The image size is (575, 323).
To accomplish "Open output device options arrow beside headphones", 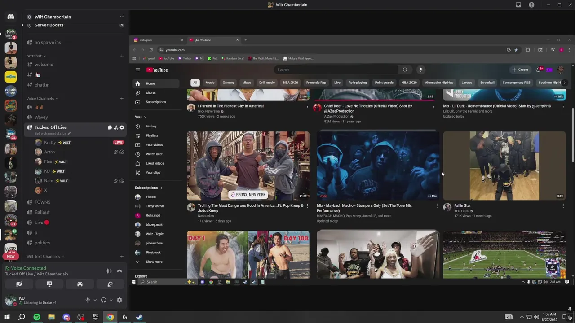I will point(111,300).
